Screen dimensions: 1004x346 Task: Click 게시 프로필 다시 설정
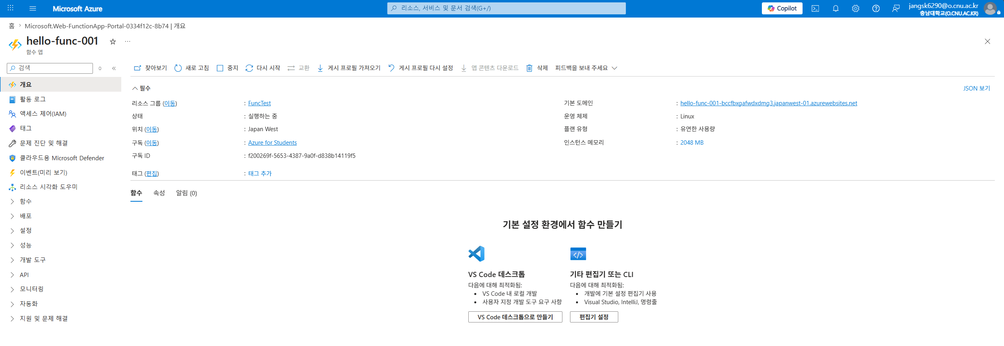tap(421, 68)
